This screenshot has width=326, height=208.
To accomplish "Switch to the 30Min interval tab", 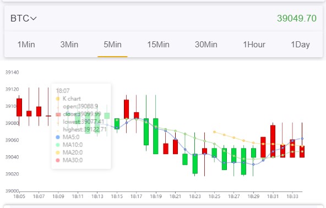I will pyautogui.click(x=206, y=45).
